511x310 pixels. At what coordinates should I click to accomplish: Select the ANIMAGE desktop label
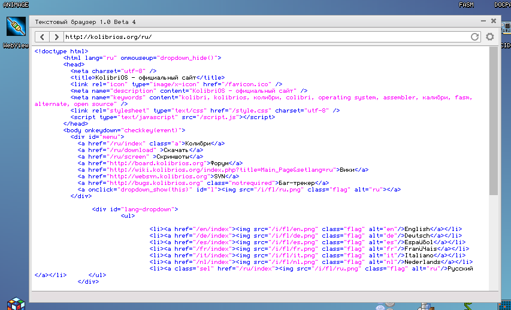pyautogui.click(x=16, y=5)
